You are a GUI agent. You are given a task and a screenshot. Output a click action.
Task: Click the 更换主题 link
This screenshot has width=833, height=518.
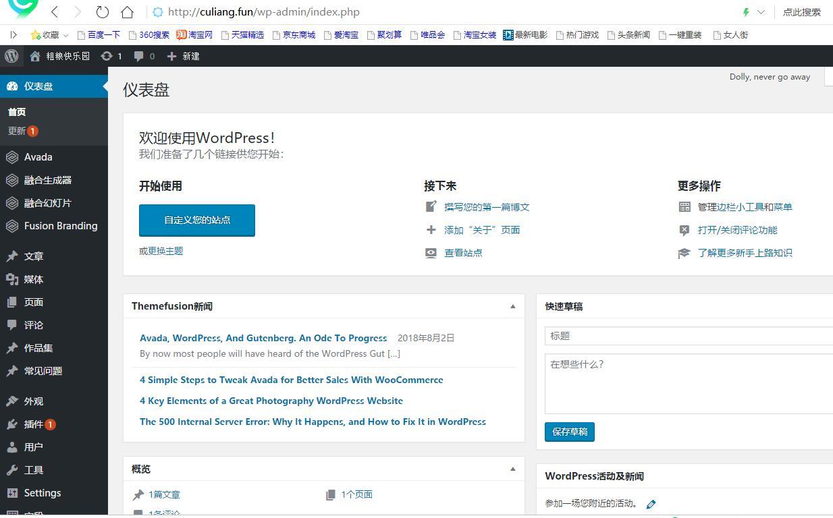coord(165,251)
